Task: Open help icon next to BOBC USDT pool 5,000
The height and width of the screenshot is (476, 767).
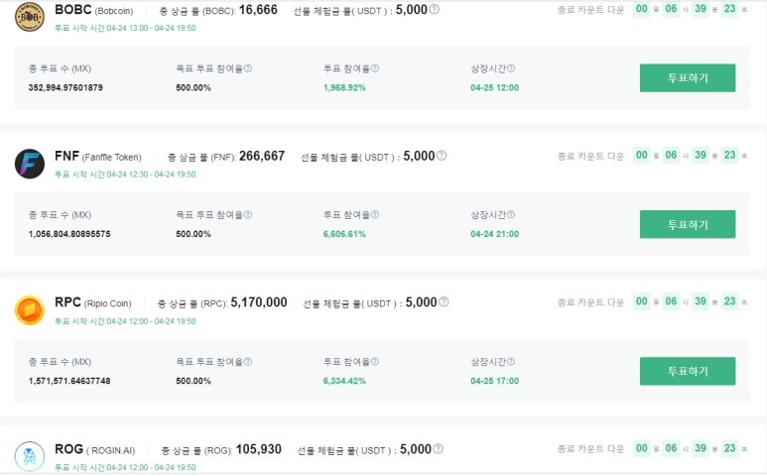Action: 434,9
